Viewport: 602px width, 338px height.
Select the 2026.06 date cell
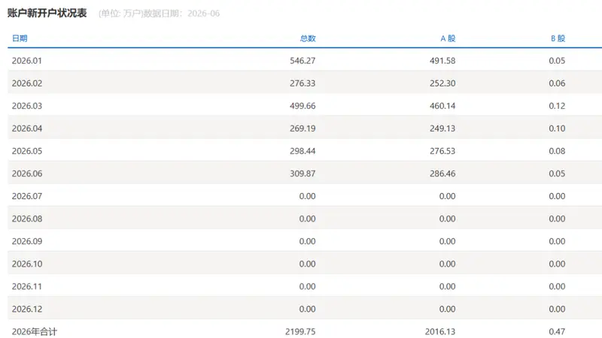tap(27, 174)
